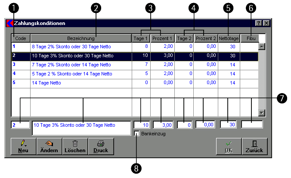The width and height of the screenshot is (291, 178).
Task: Click the Code input field below the table
Action: click(20, 125)
